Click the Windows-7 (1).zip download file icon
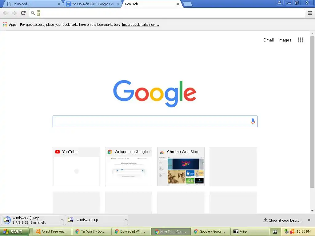 (x=7, y=220)
